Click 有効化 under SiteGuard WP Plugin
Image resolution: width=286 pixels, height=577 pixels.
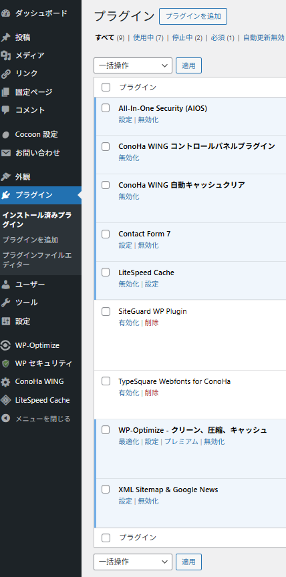click(129, 323)
